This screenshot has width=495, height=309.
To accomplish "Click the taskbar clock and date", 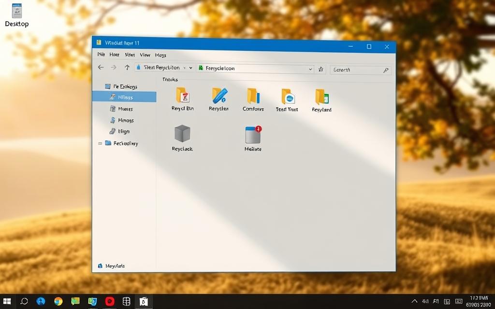I will point(479,301).
